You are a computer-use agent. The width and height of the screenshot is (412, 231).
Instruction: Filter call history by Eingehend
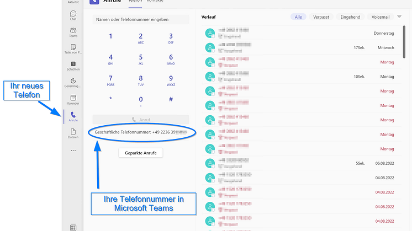click(350, 17)
